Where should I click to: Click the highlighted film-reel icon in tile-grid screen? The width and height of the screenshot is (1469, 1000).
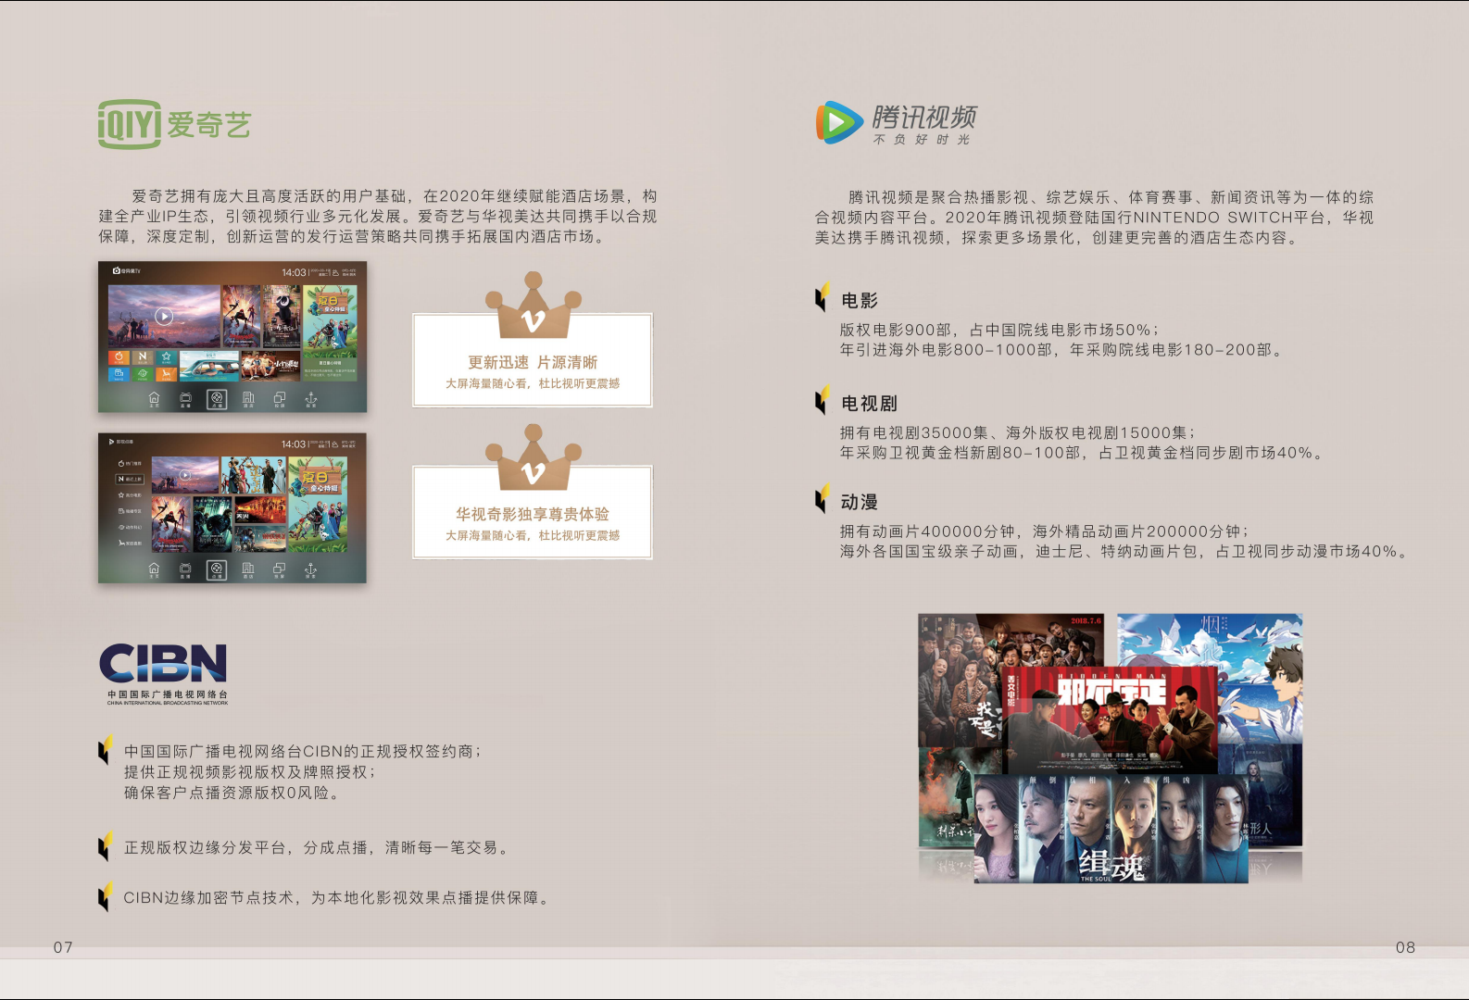[216, 399]
